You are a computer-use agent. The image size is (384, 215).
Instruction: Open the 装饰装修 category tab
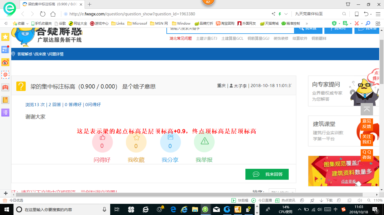tap(281, 38)
